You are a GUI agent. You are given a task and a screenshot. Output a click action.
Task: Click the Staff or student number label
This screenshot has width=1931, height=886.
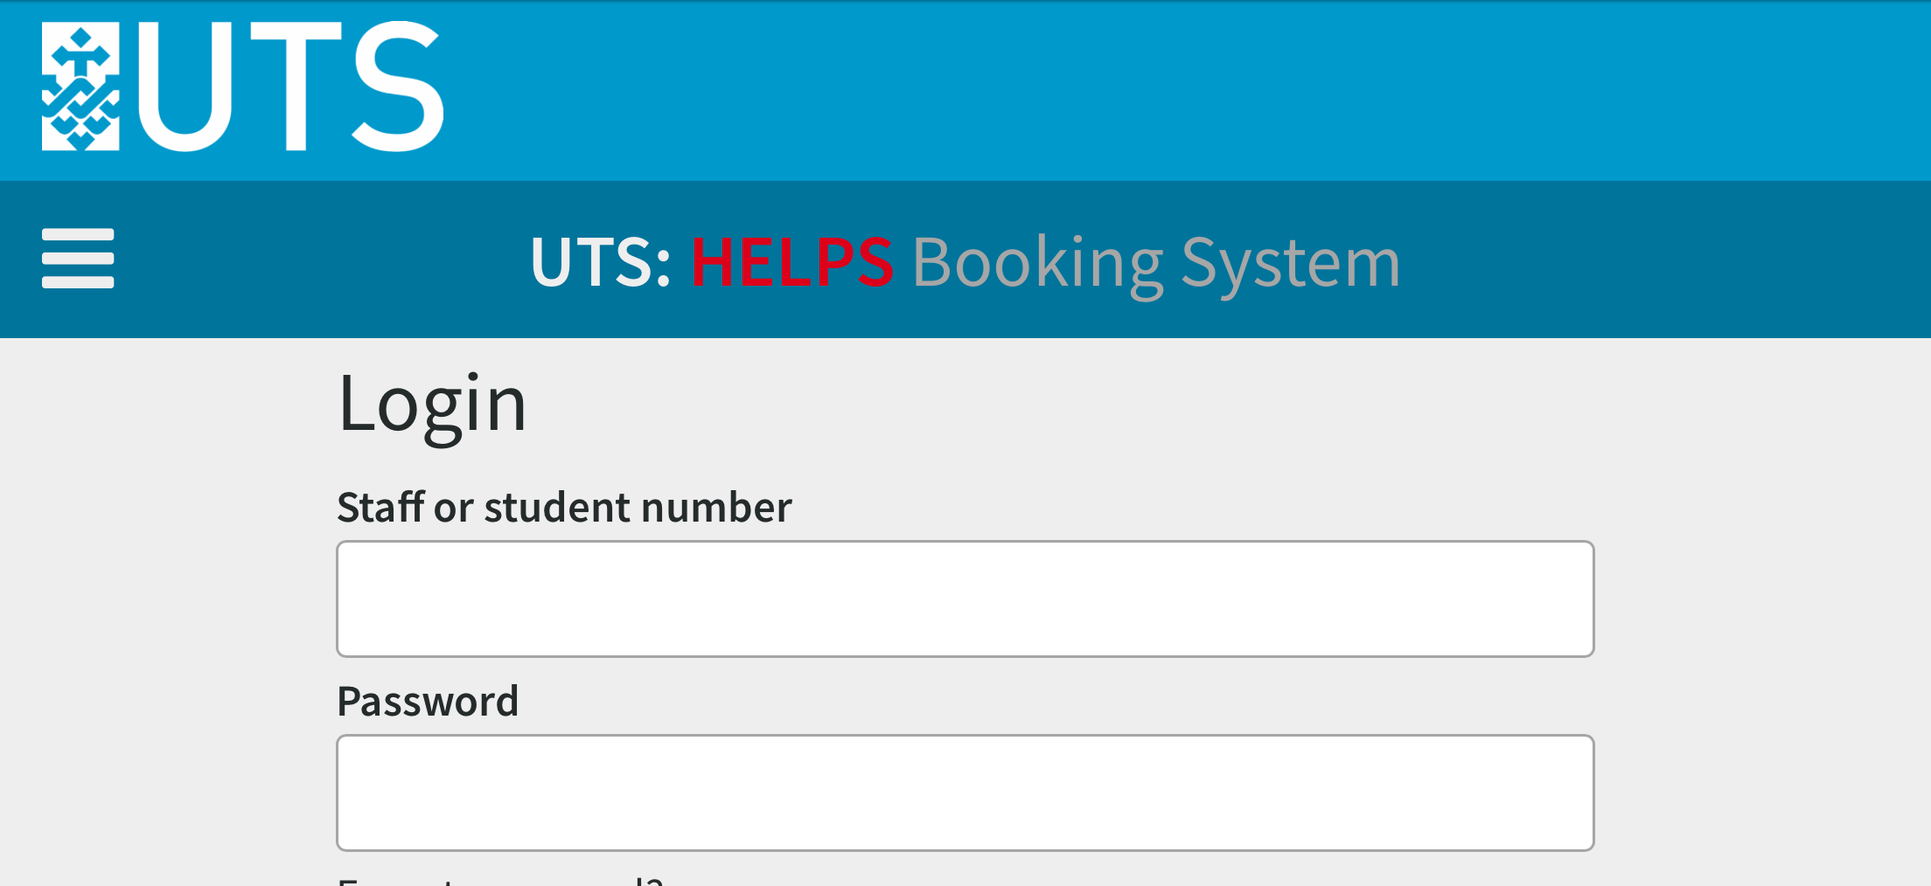coord(564,507)
